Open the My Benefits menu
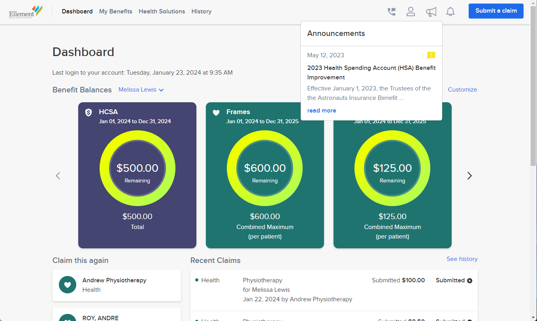 click(115, 11)
